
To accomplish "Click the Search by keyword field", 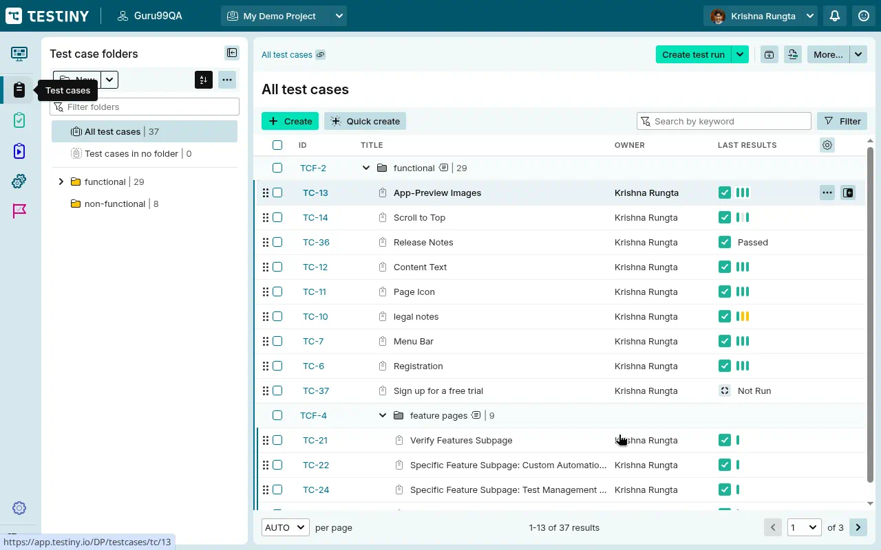I will click(x=724, y=121).
